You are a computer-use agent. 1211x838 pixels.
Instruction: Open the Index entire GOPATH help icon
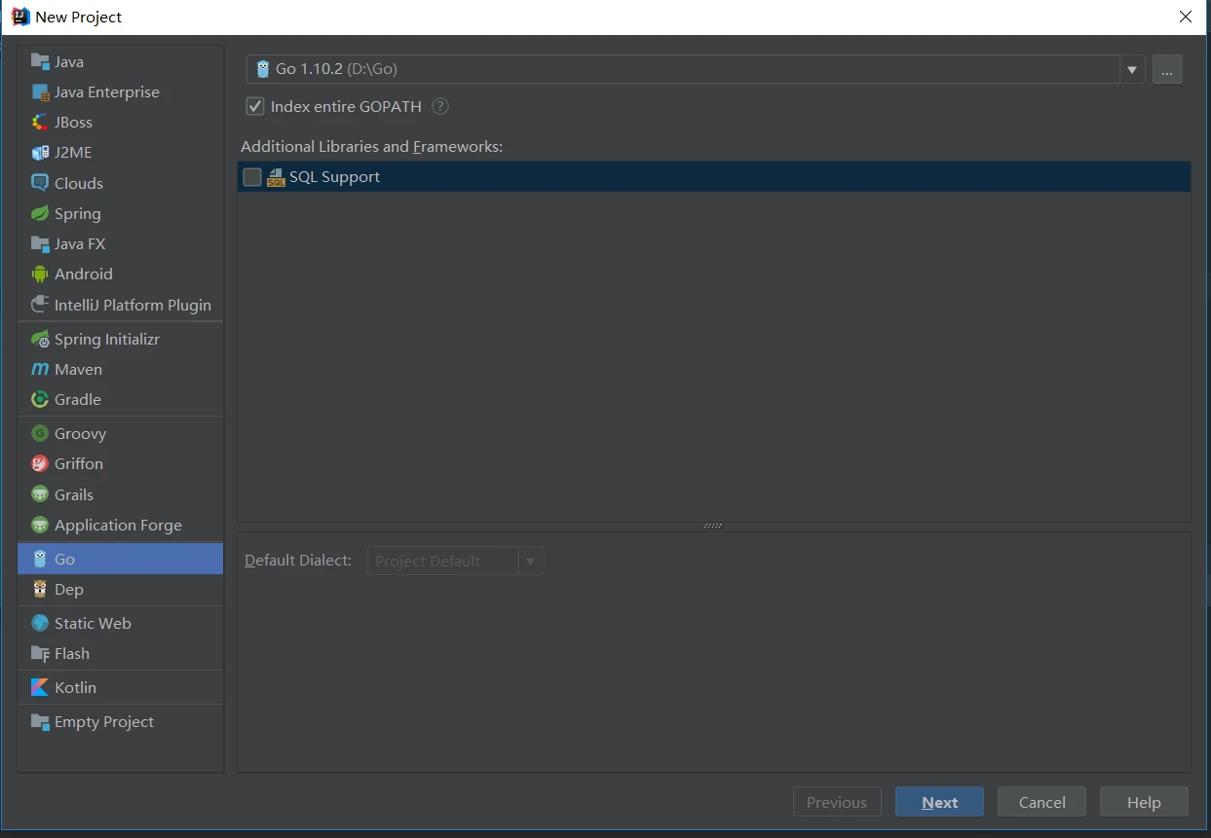440,106
